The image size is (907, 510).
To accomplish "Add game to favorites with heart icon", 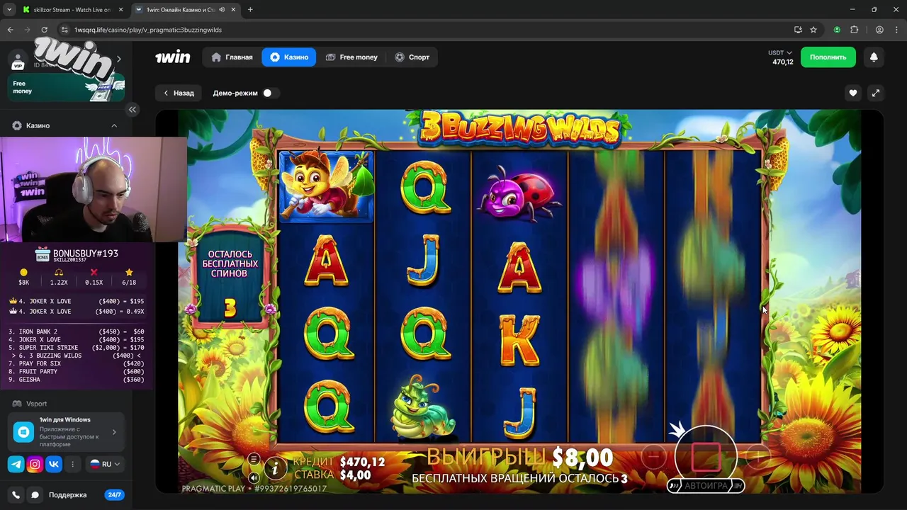I will click(853, 93).
